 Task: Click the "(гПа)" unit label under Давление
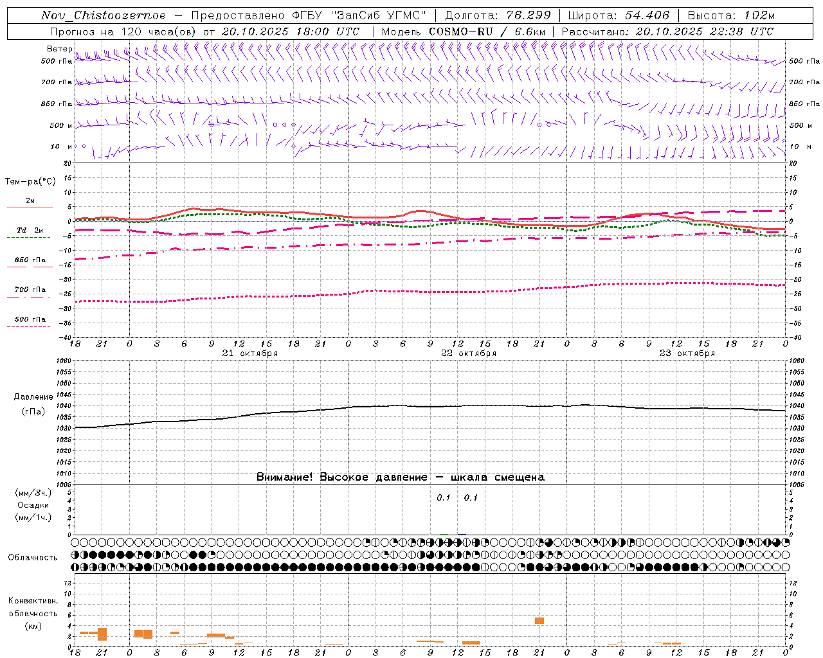(x=33, y=412)
